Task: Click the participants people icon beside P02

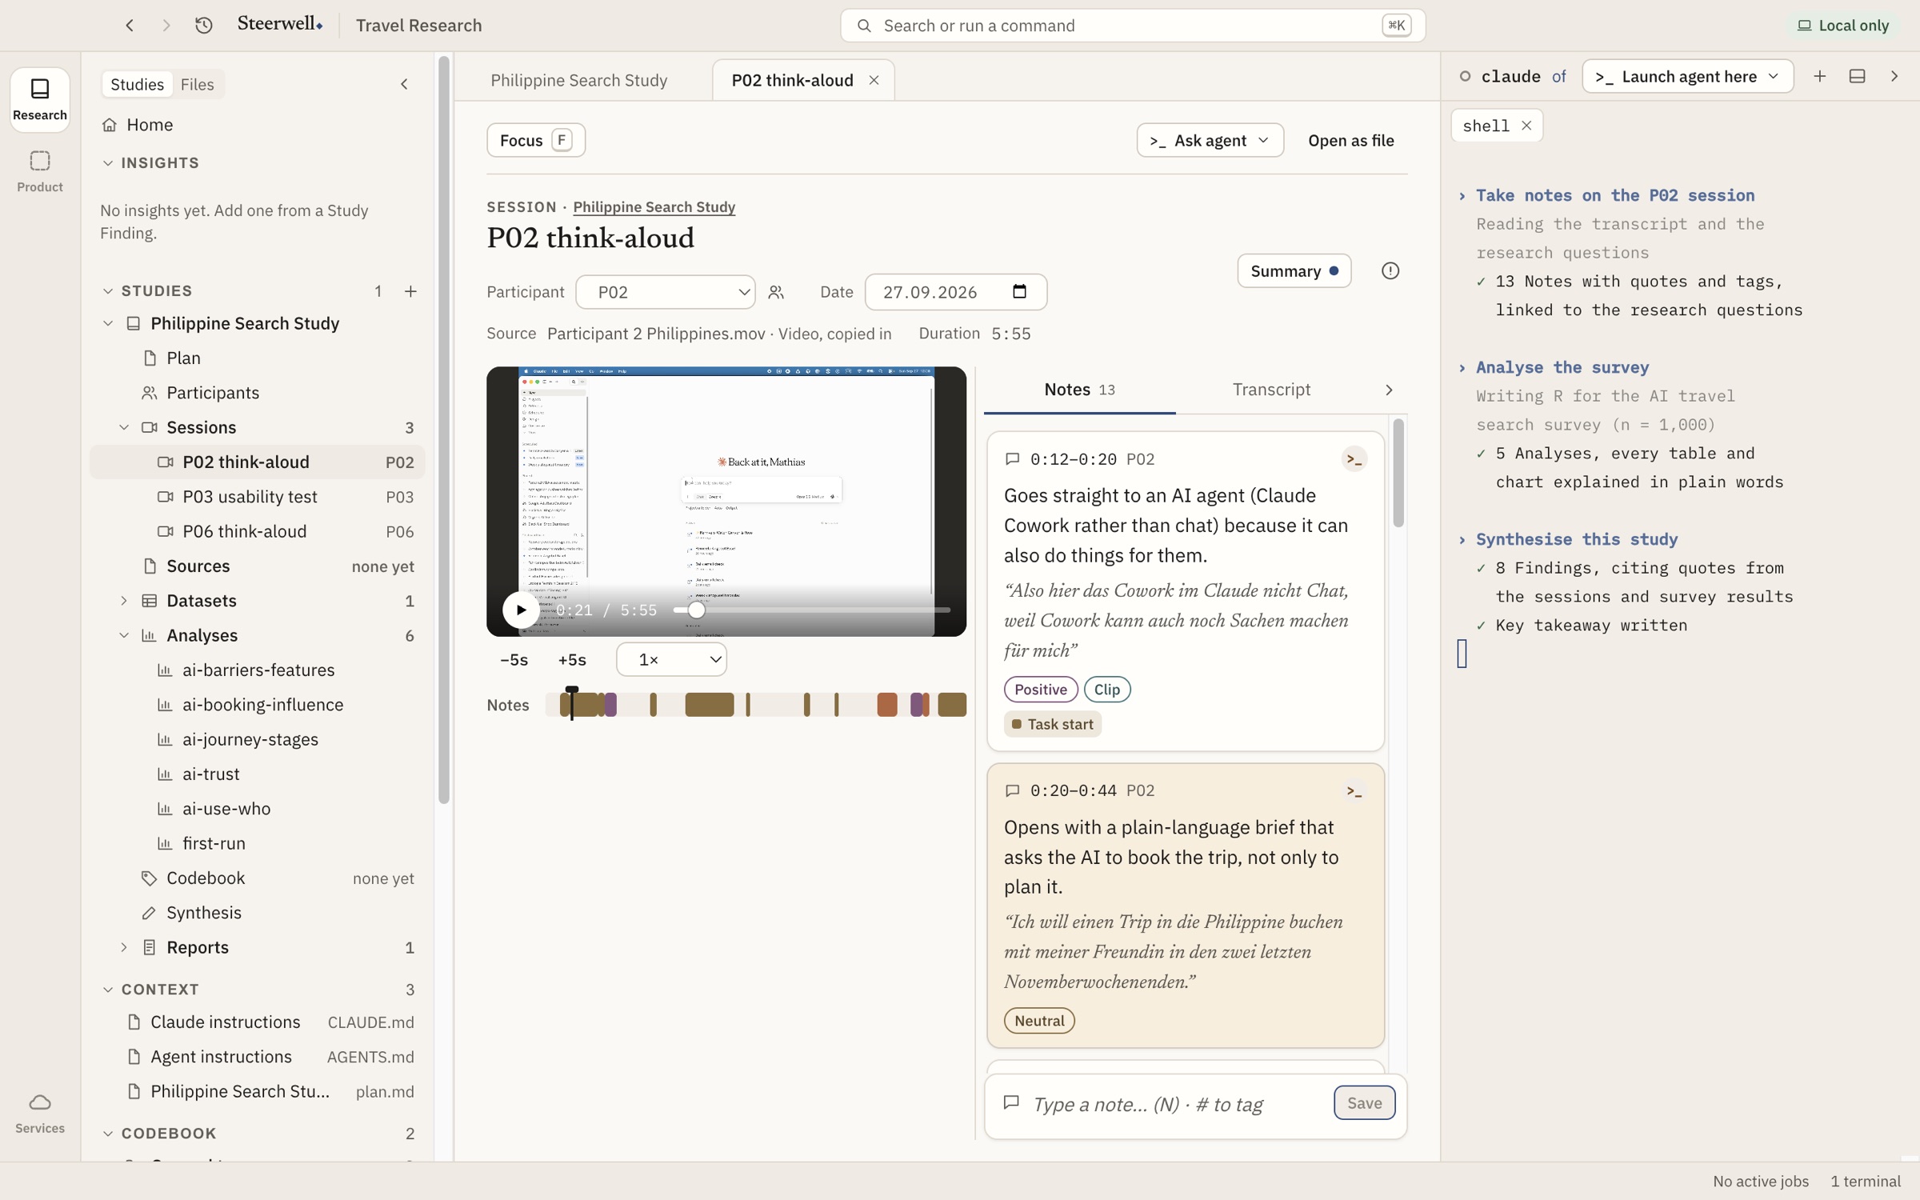Action: pyautogui.click(x=776, y=292)
